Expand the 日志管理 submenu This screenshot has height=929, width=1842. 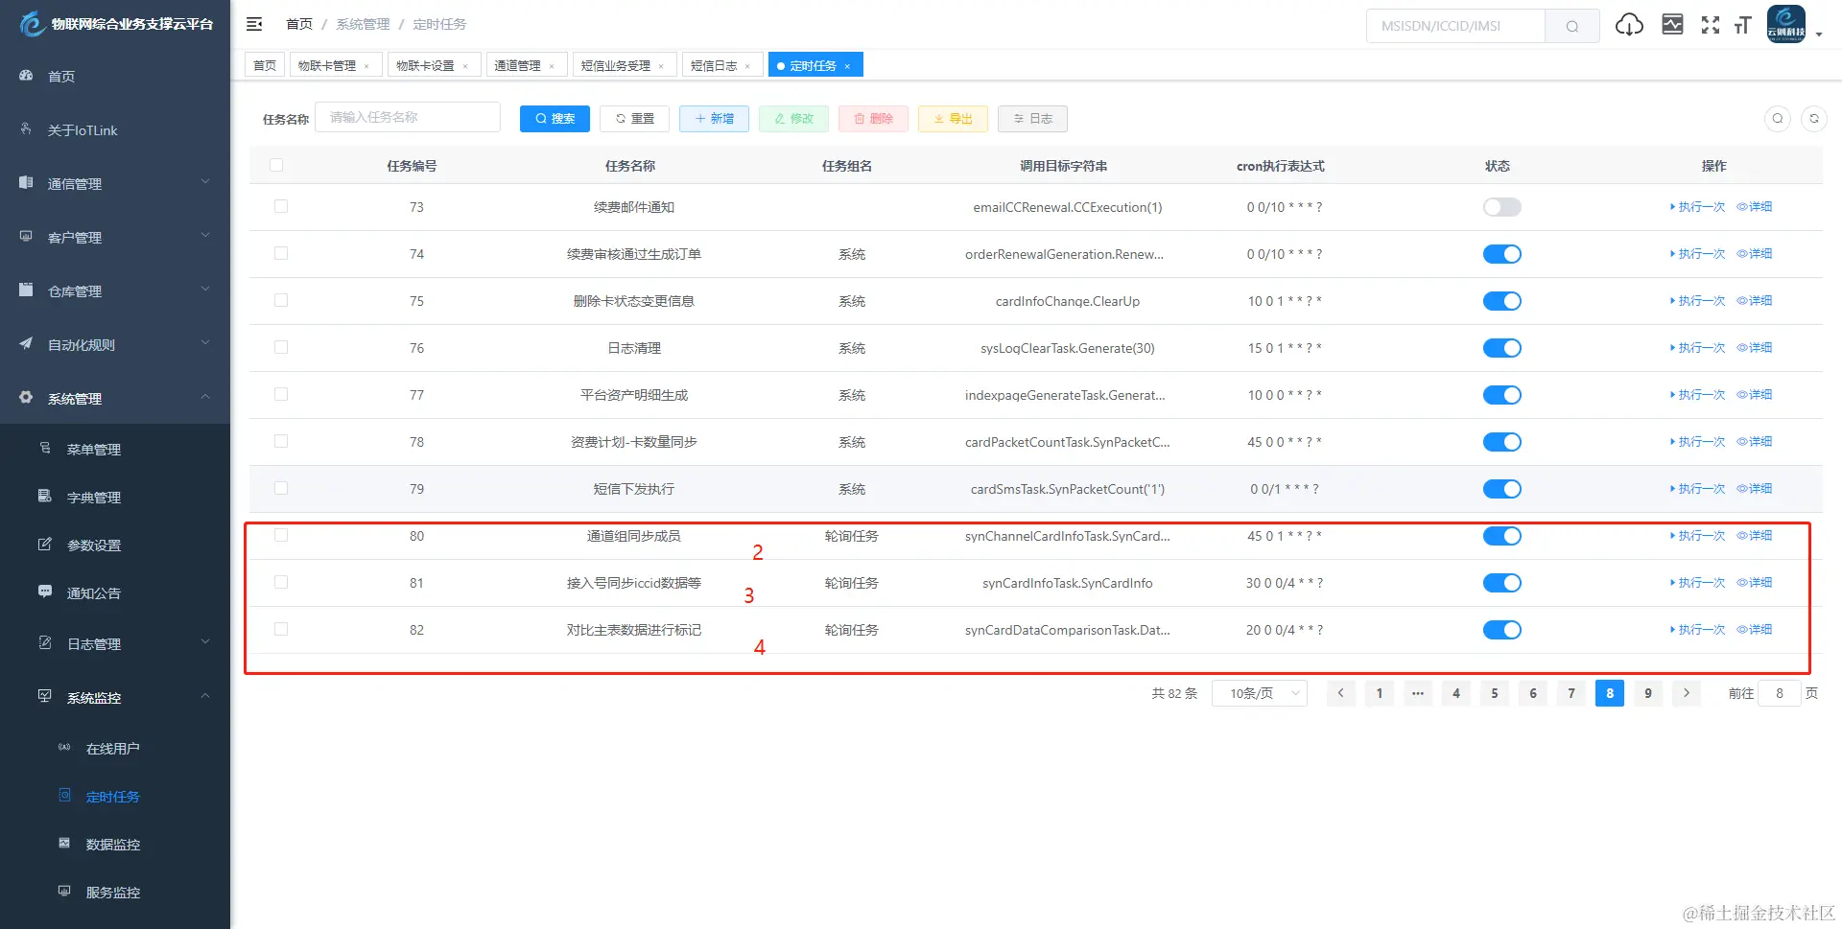click(x=115, y=643)
